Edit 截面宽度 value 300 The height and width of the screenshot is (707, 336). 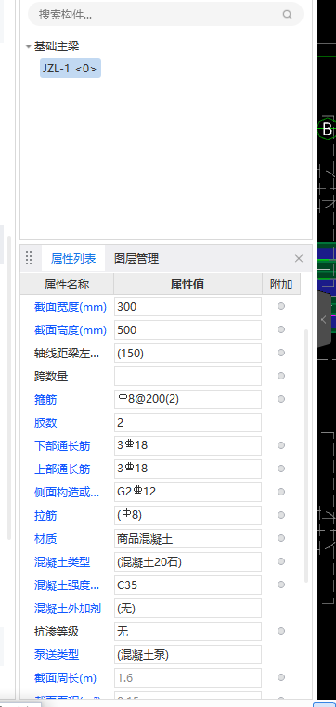(x=187, y=306)
